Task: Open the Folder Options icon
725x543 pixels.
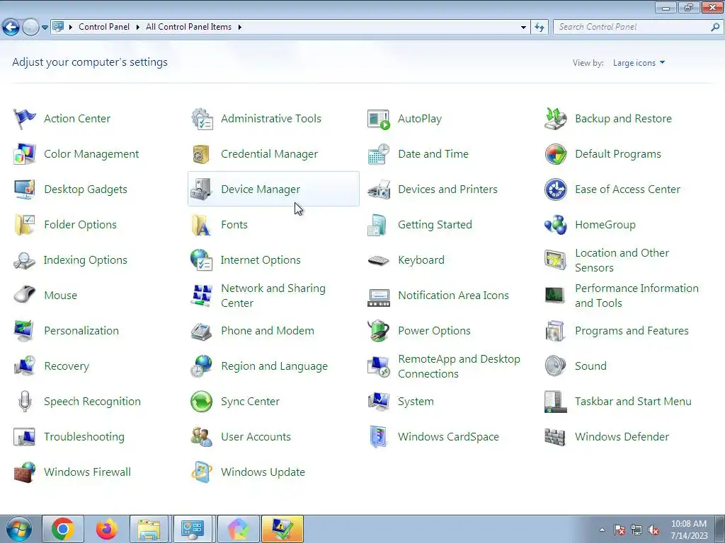Action: pos(24,224)
